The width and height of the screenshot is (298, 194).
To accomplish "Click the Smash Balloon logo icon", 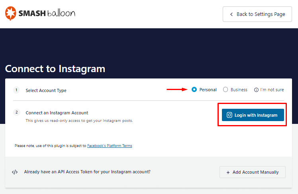I will (x=11, y=14).
